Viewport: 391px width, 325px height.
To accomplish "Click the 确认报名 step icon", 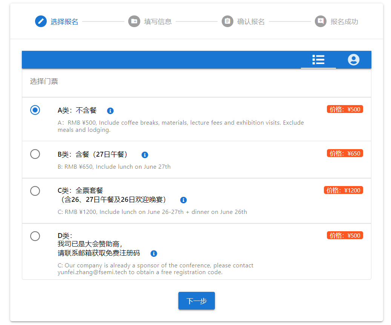I will tap(227, 21).
